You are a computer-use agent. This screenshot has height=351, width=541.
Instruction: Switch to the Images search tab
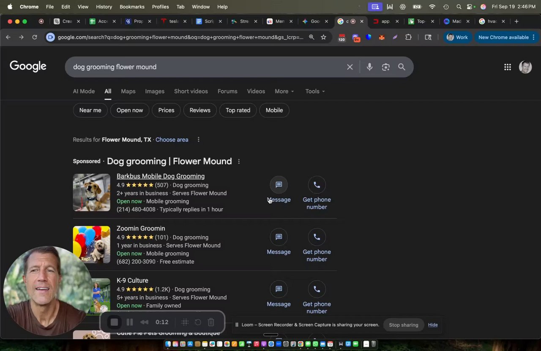(x=155, y=91)
